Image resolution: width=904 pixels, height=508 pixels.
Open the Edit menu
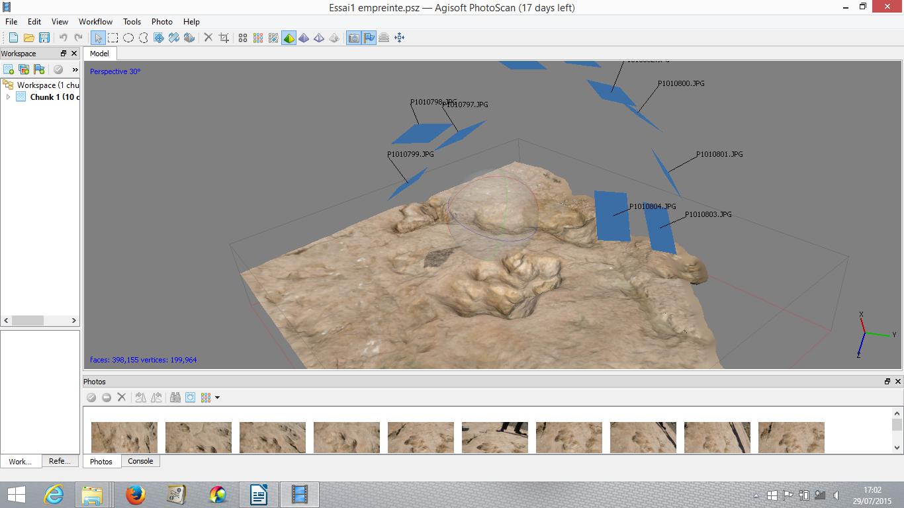34,22
